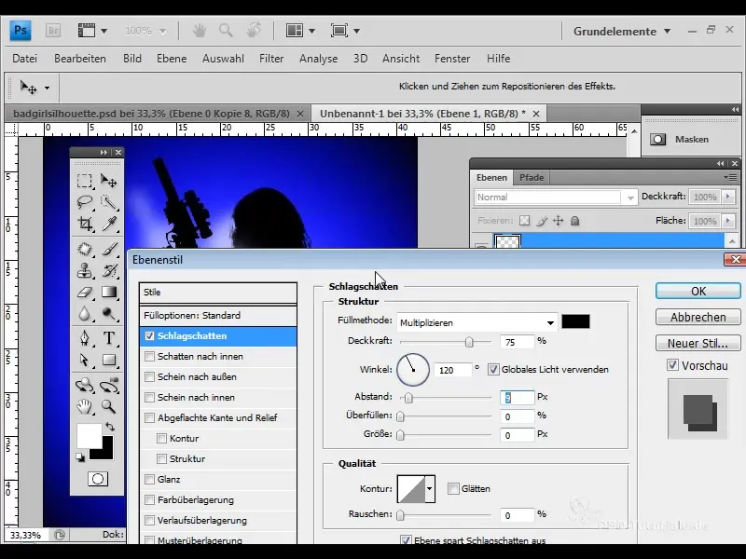Select the Eraser tool
Viewport: 746px width, 559px height.
[85, 292]
